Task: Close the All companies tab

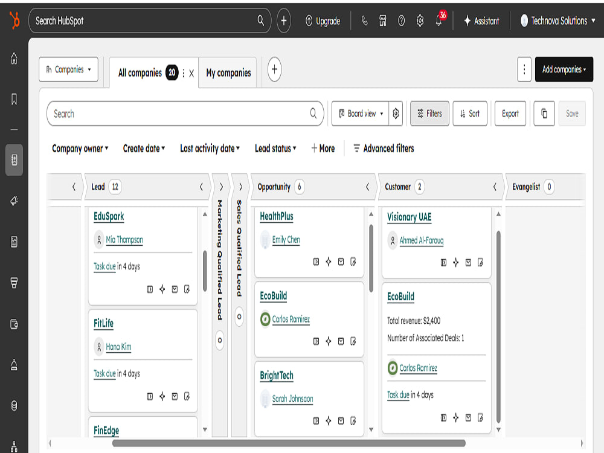Action: click(191, 73)
